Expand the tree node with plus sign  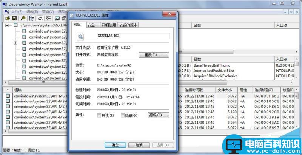(x=15, y=43)
